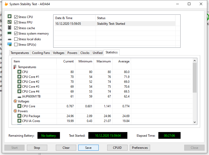Click the chip icon for CPU Core #4
This screenshot has height=155, width=209.
(19, 91)
